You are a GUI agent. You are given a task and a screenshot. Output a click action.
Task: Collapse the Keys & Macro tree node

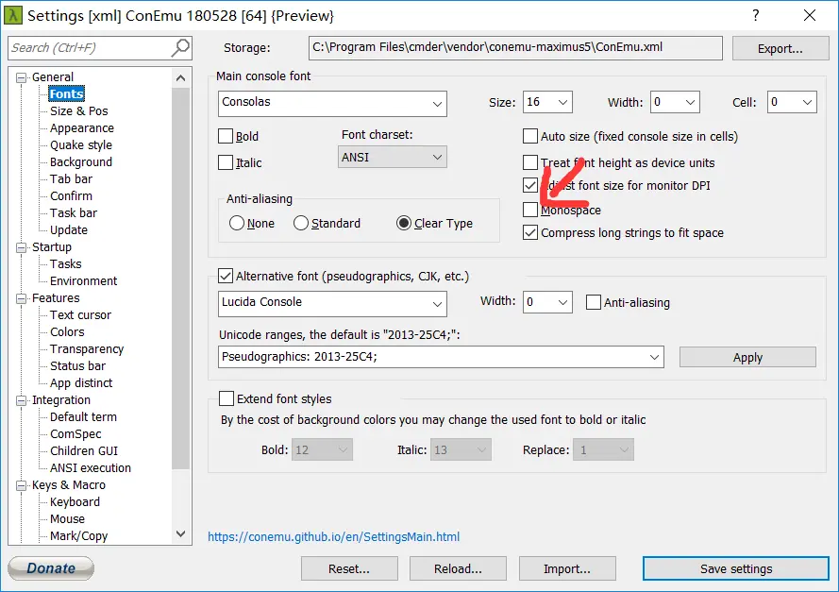tap(22, 485)
